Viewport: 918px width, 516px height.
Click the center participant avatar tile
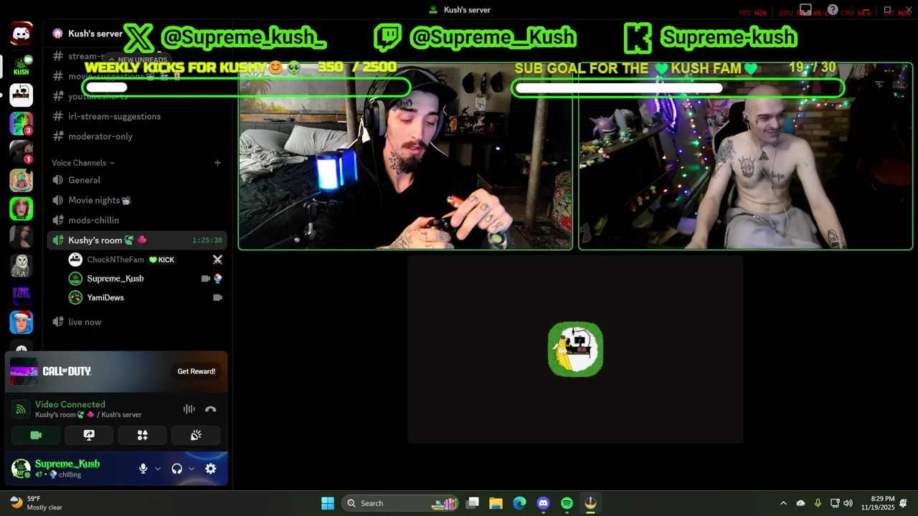(x=575, y=349)
